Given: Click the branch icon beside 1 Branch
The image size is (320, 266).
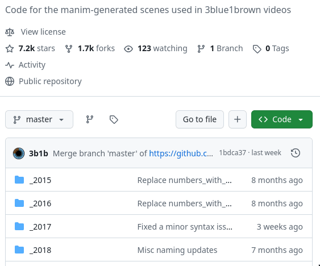Looking at the screenshot, I should click(x=201, y=48).
